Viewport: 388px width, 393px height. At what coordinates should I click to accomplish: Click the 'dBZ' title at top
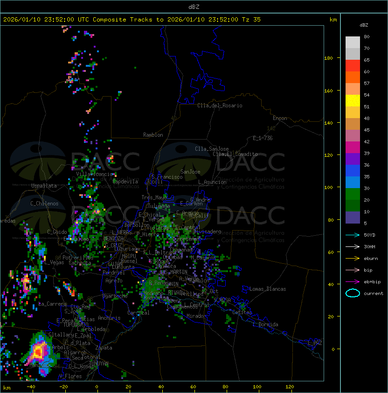[194, 7]
